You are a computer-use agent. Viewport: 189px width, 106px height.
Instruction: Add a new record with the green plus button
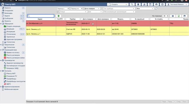coord(58,16)
